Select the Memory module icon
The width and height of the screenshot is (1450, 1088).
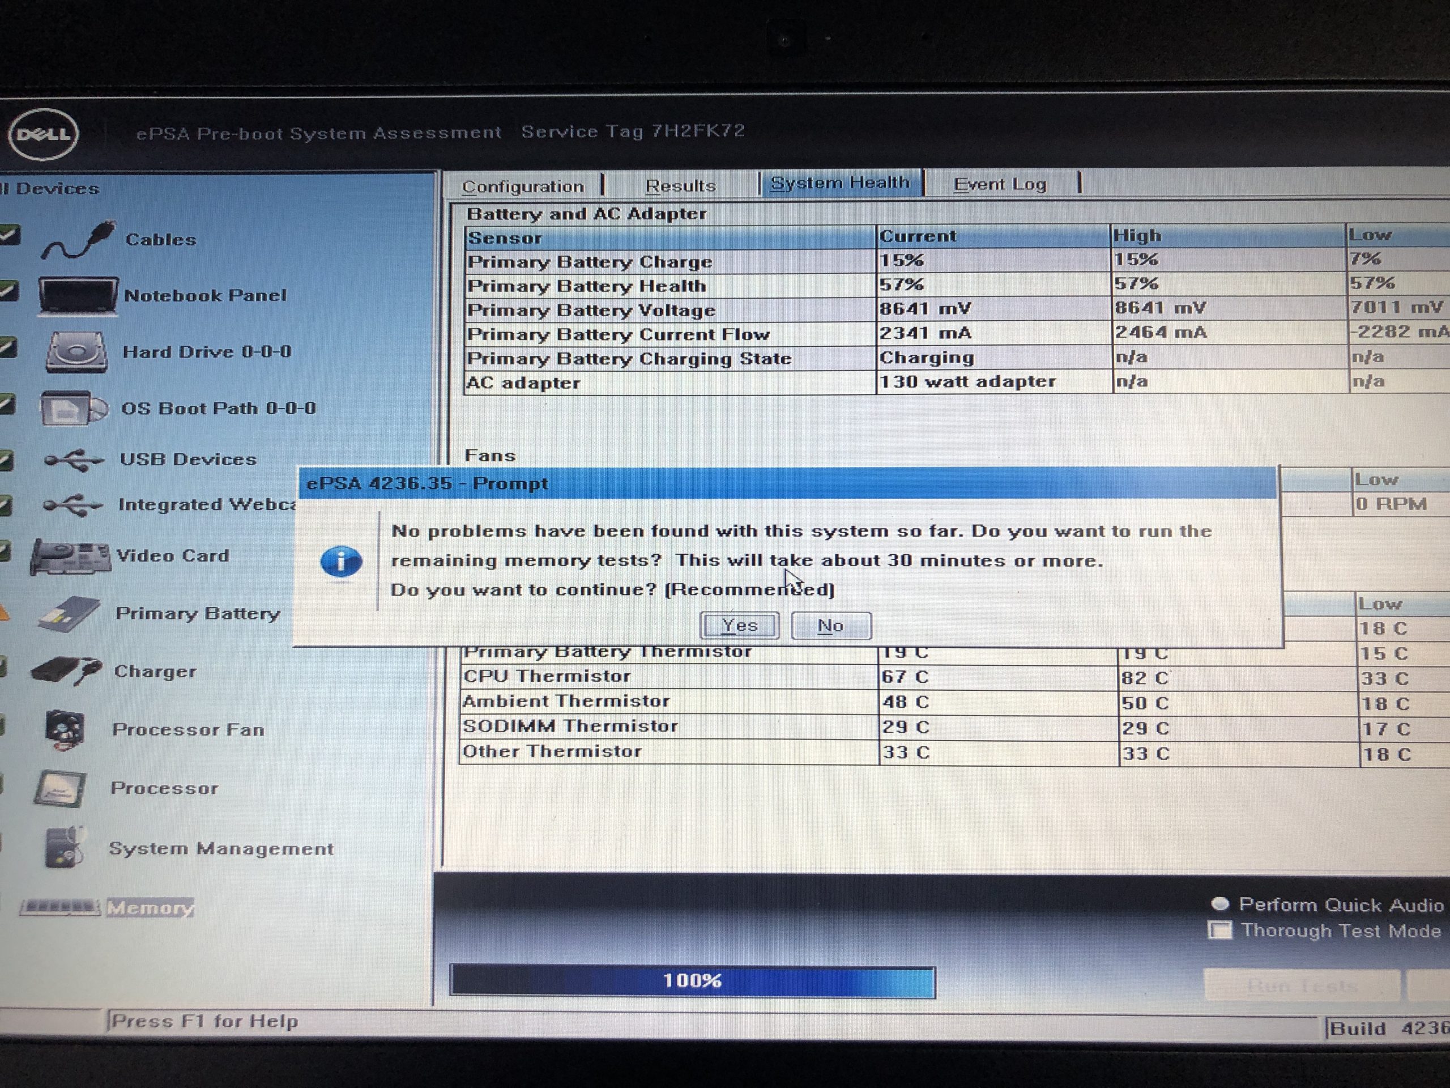pyautogui.click(x=59, y=908)
